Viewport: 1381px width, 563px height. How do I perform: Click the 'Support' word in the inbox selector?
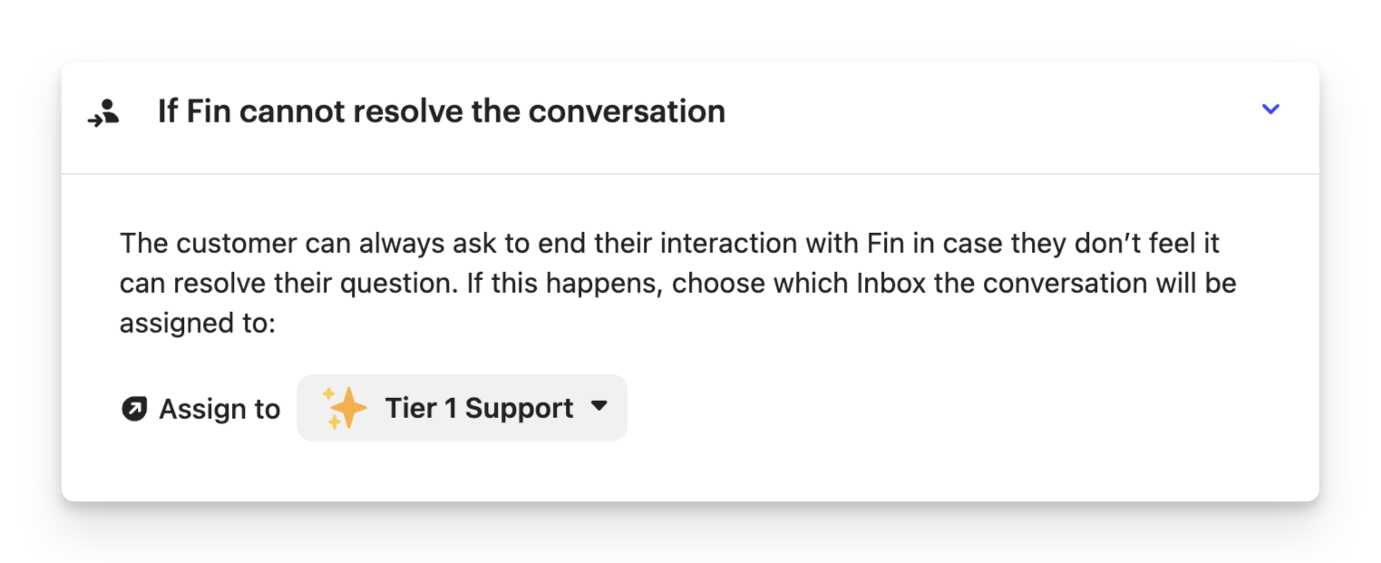pyautogui.click(x=520, y=409)
